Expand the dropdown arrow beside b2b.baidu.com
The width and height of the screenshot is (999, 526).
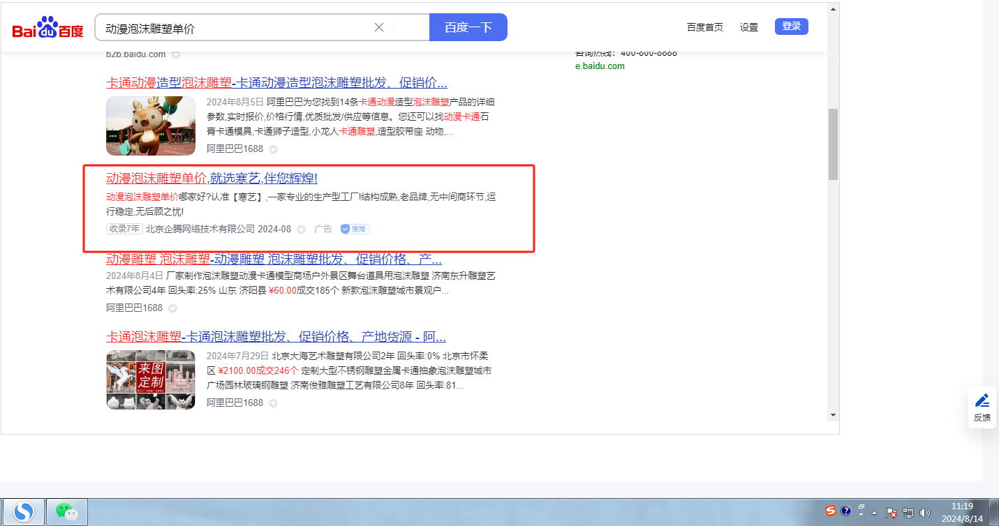(176, 54)
